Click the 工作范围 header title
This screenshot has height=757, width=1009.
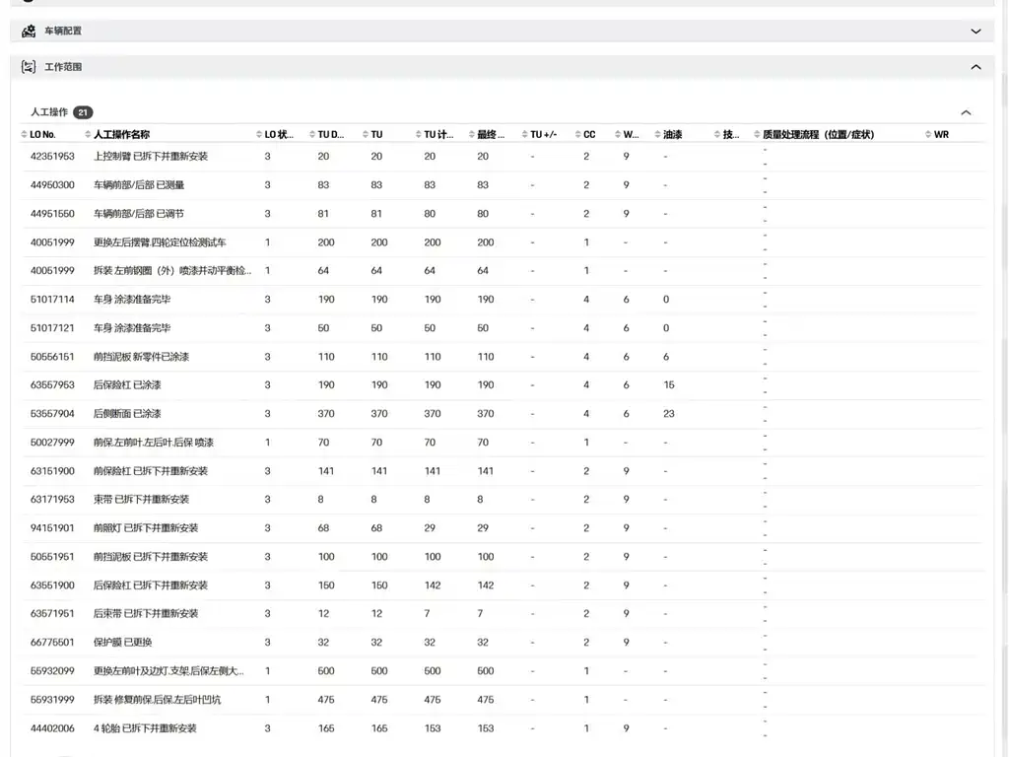pos(63,67)
